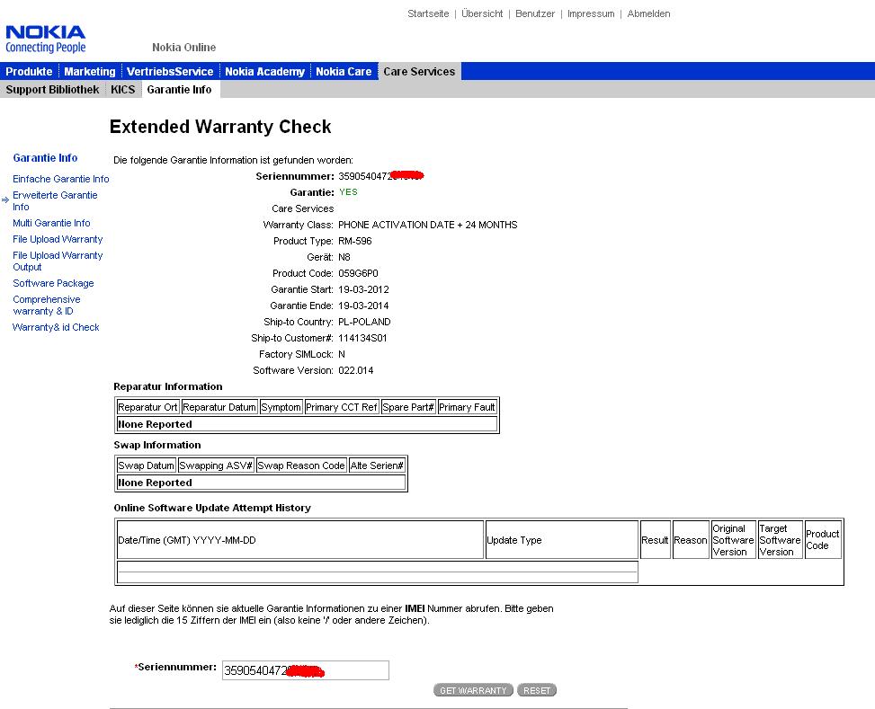Open the Startseite link
This screenshot has width=875, height=709.
pos(428,13)
